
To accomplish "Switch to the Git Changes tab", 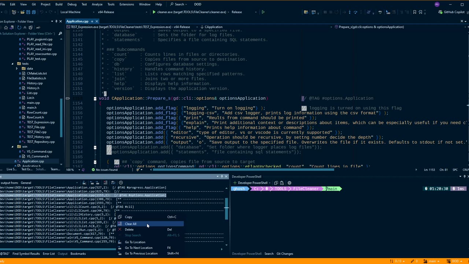I will tap(285, 254).
